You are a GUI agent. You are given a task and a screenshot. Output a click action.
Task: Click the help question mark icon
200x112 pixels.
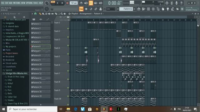click(x=181, y=3)
